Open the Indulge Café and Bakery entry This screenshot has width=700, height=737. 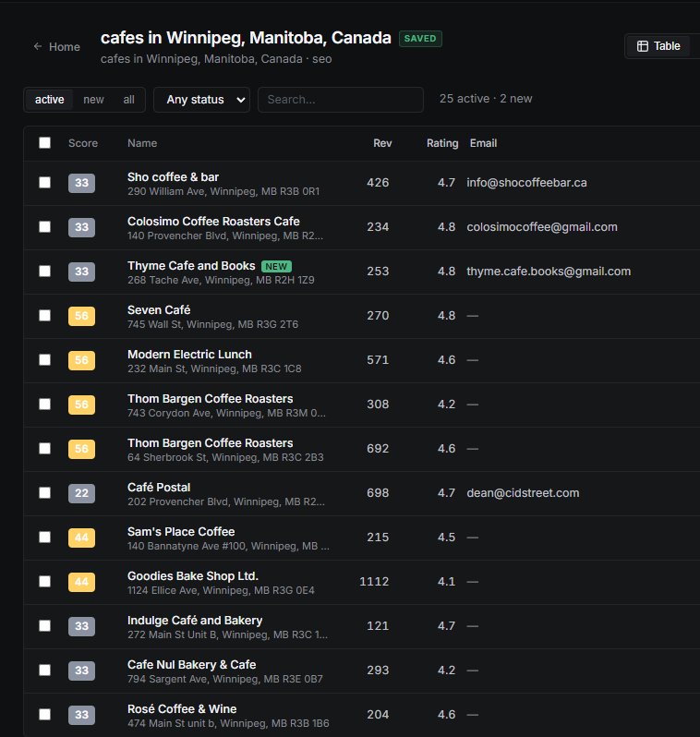click(x=195, y=621)
